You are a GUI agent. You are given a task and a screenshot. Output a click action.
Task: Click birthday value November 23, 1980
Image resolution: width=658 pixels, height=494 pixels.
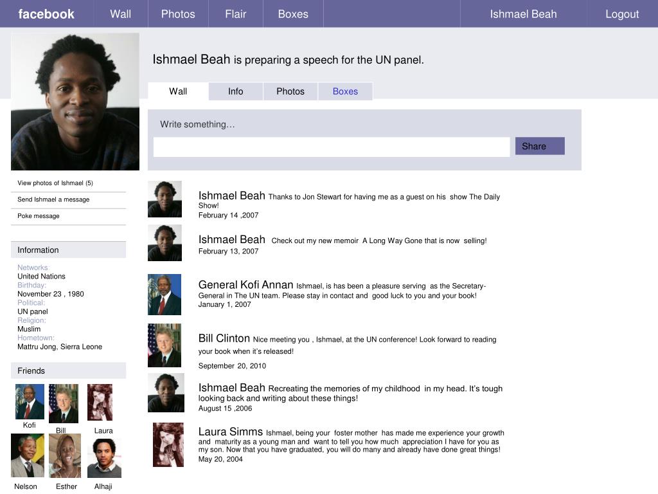[50, 294]
